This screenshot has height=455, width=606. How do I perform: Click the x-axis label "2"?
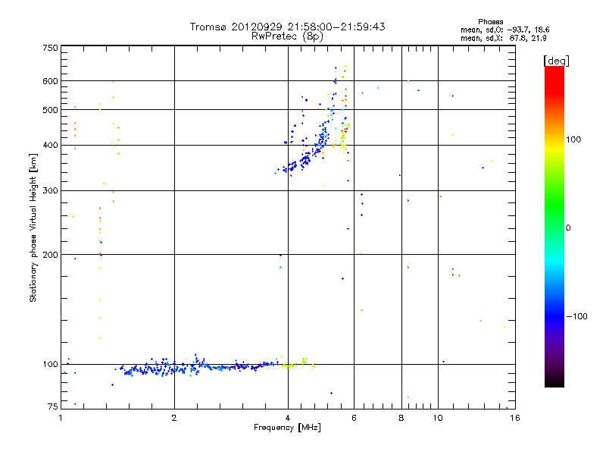point(174,418)
